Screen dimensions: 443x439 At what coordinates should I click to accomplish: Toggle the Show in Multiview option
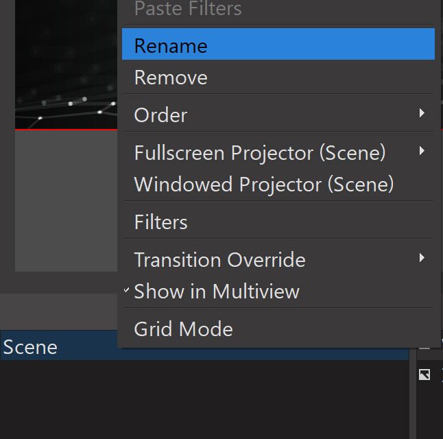click(x=217, y=292)
